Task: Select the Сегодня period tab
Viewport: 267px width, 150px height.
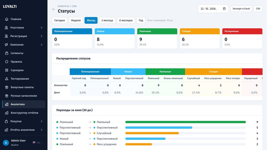Action: click(x=60, y=20)
